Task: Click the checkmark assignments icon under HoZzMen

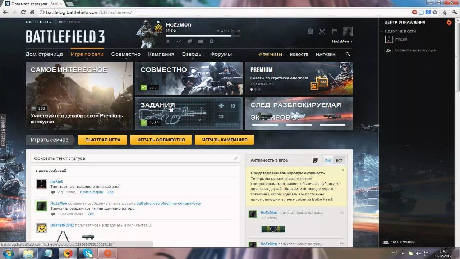Action: [179, 41]
